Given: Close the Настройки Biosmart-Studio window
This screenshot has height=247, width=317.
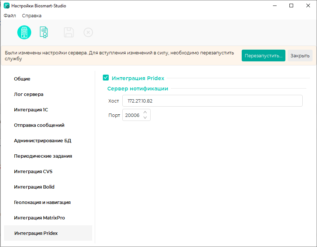Looking at the screenshot, I should pos(308,6).
